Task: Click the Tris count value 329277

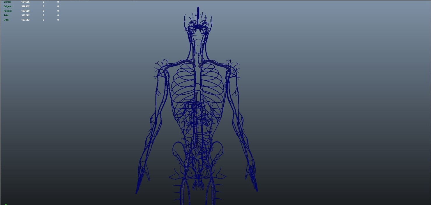Action: click(25, 15)
